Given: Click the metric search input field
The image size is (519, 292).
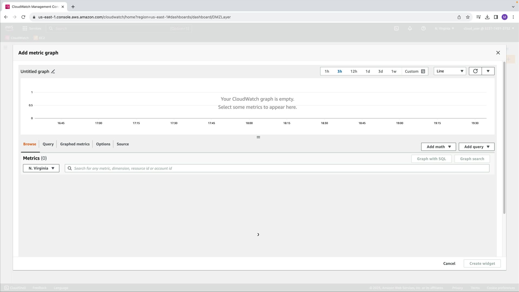Looking at the screenshot, I should click(278, 168).
